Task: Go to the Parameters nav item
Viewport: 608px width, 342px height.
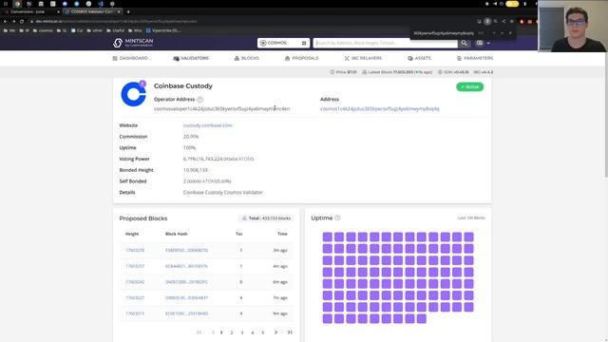Action: pos(475,58)
